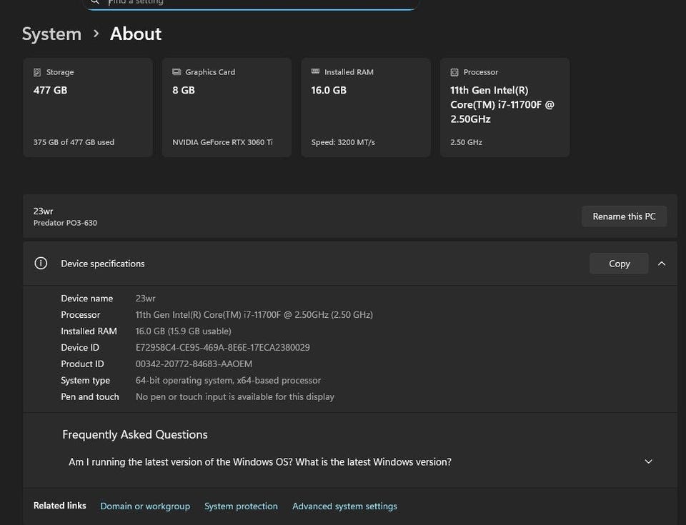Copy the device specifications
The height and width of the screenshot is (525, 686).
pos(619,264)
